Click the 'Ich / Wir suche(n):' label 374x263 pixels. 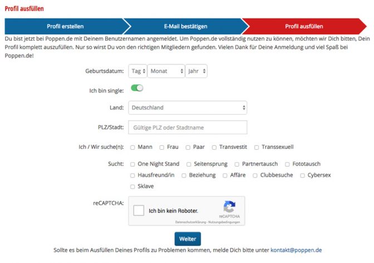click(x=101, y=147)
